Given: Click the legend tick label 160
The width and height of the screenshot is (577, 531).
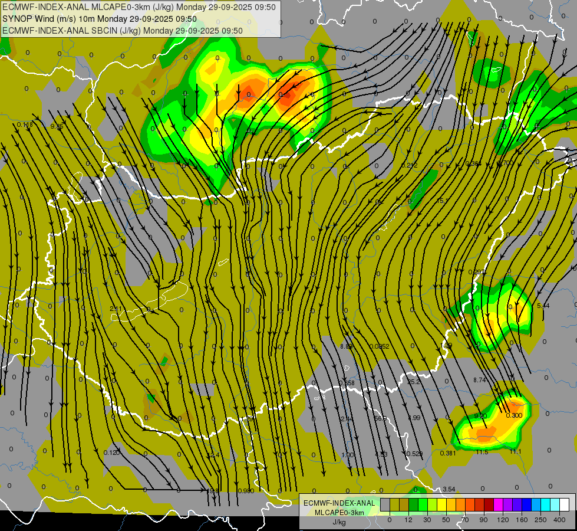Looking at the screenshot, I should [522, 520].
